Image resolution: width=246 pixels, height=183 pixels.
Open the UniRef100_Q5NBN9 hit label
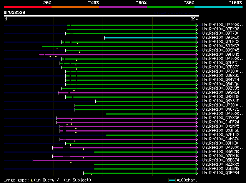click(x=221, y=169)
